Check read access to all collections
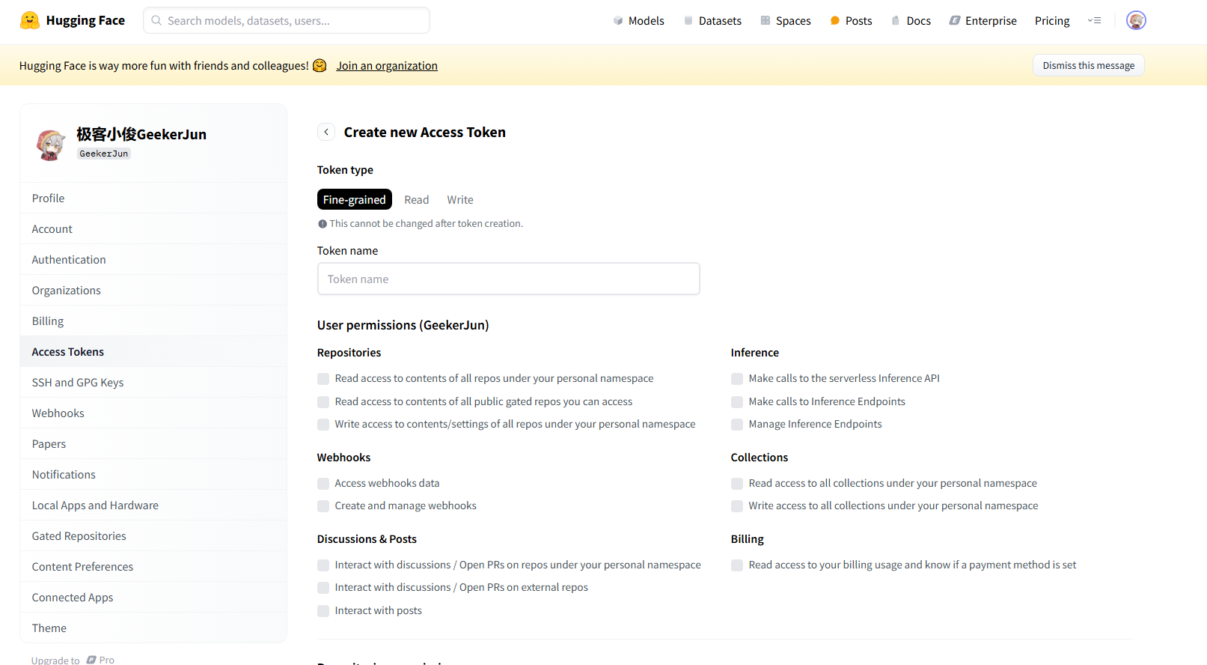Viewport: 1207px width, 665px height. tap(737, 484)
